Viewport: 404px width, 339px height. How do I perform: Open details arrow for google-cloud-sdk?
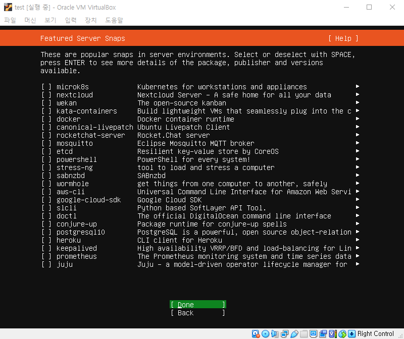coord(358,199)
